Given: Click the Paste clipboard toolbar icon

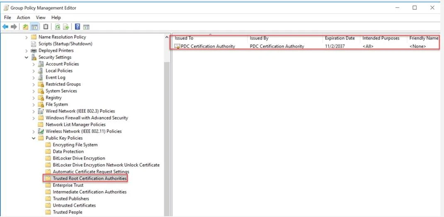Looking at the screenshot, I should point(46,27).
